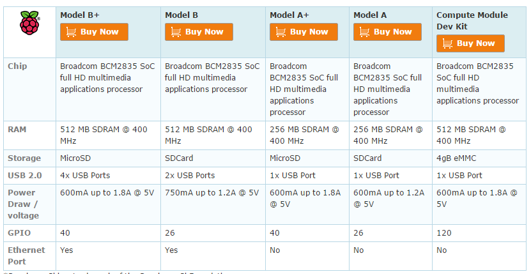Click the Compute Module Dev Kit cart icon

pyautogui.click(x=447, y=43)
